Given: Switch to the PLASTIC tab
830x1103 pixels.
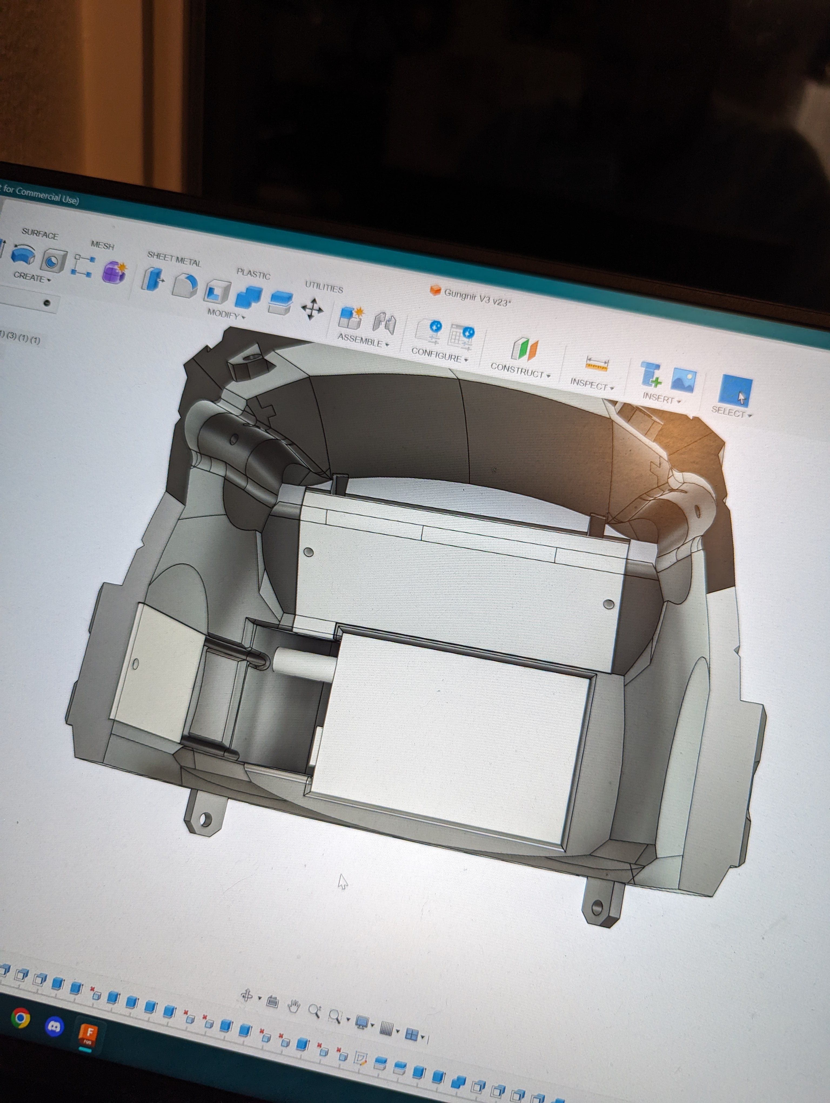Looking at the screenshot, I should [254, 274].
